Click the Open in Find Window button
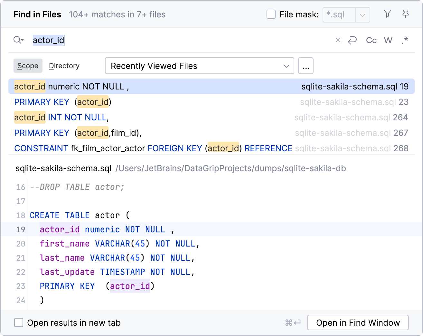This screenshot has width=423, height=336. pyautogui.click(x=358, y=322)
